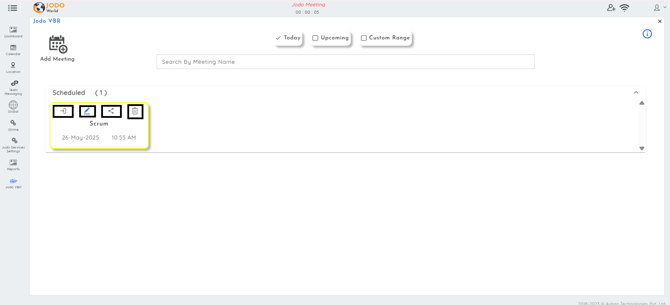The height and width of the screenshot is (305, 670).
Task: Click the Jodo Meeting title in header
Action: [x=308, y=5]
